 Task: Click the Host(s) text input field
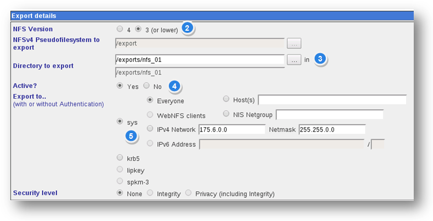332,100
